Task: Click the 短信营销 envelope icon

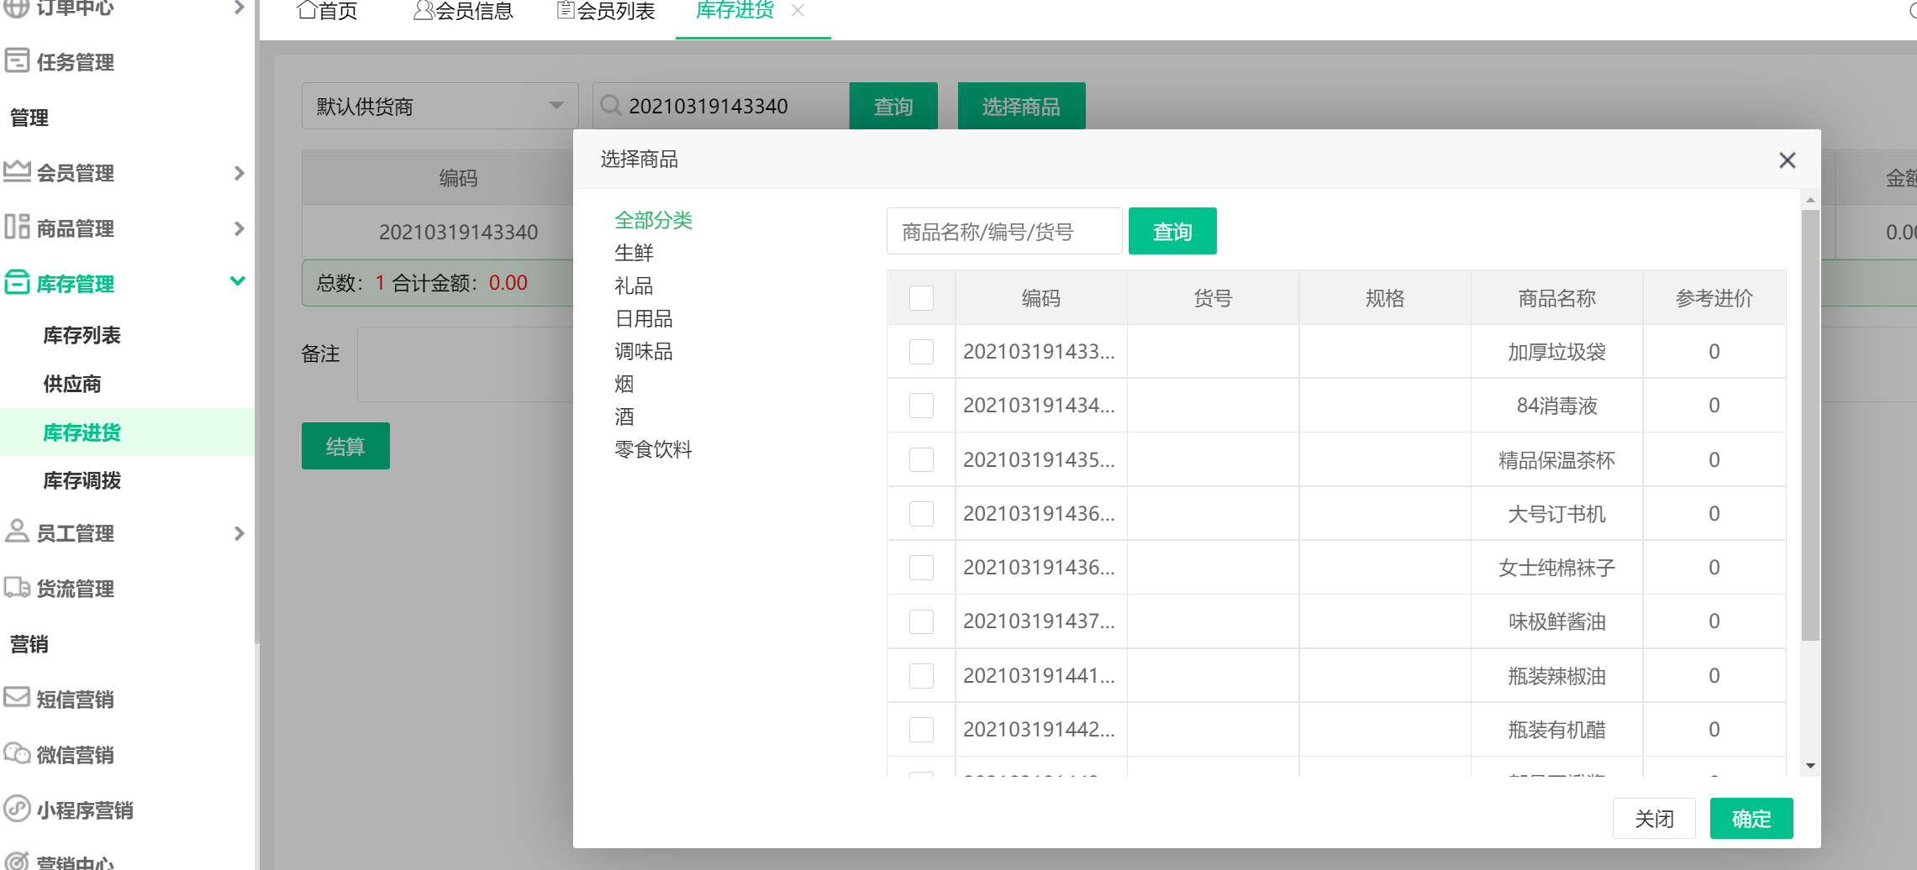Action: pos(17,698)
